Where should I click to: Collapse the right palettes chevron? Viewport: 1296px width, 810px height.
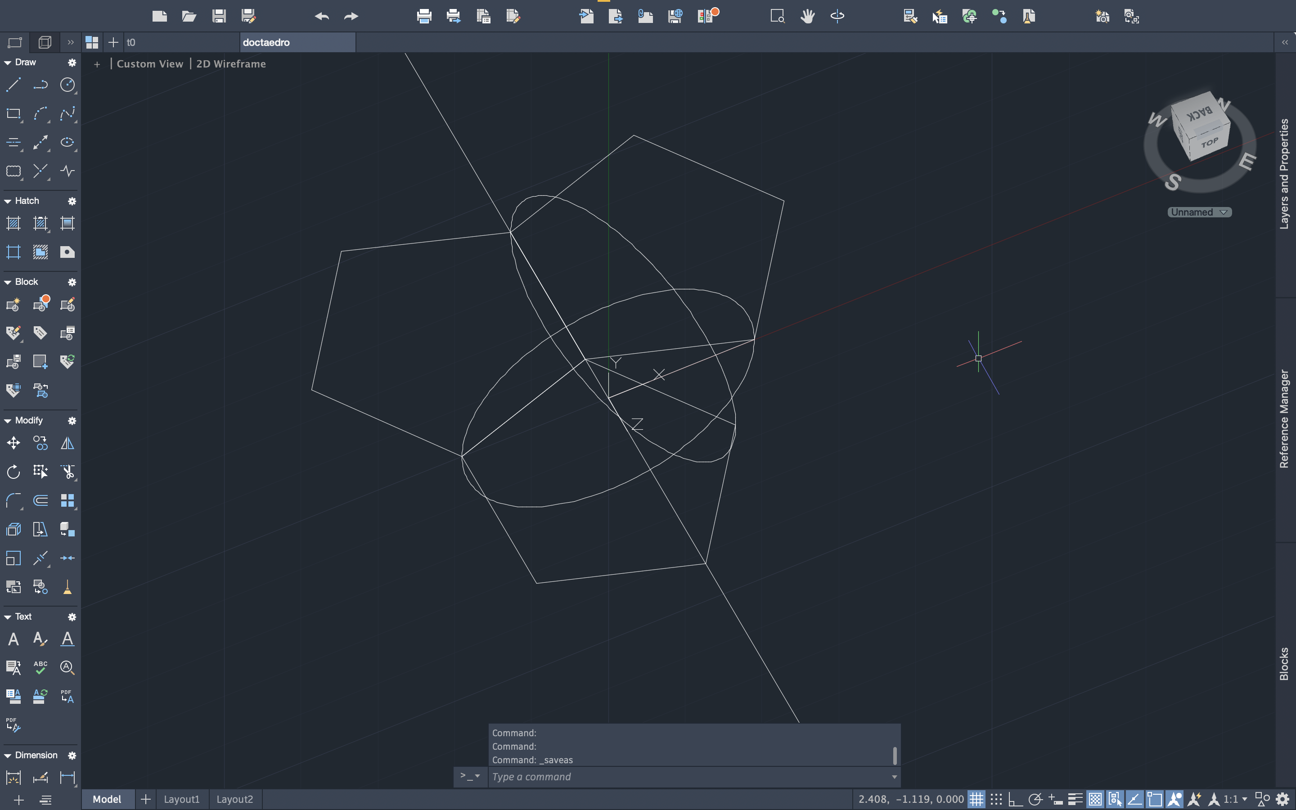pos(1285,42)
